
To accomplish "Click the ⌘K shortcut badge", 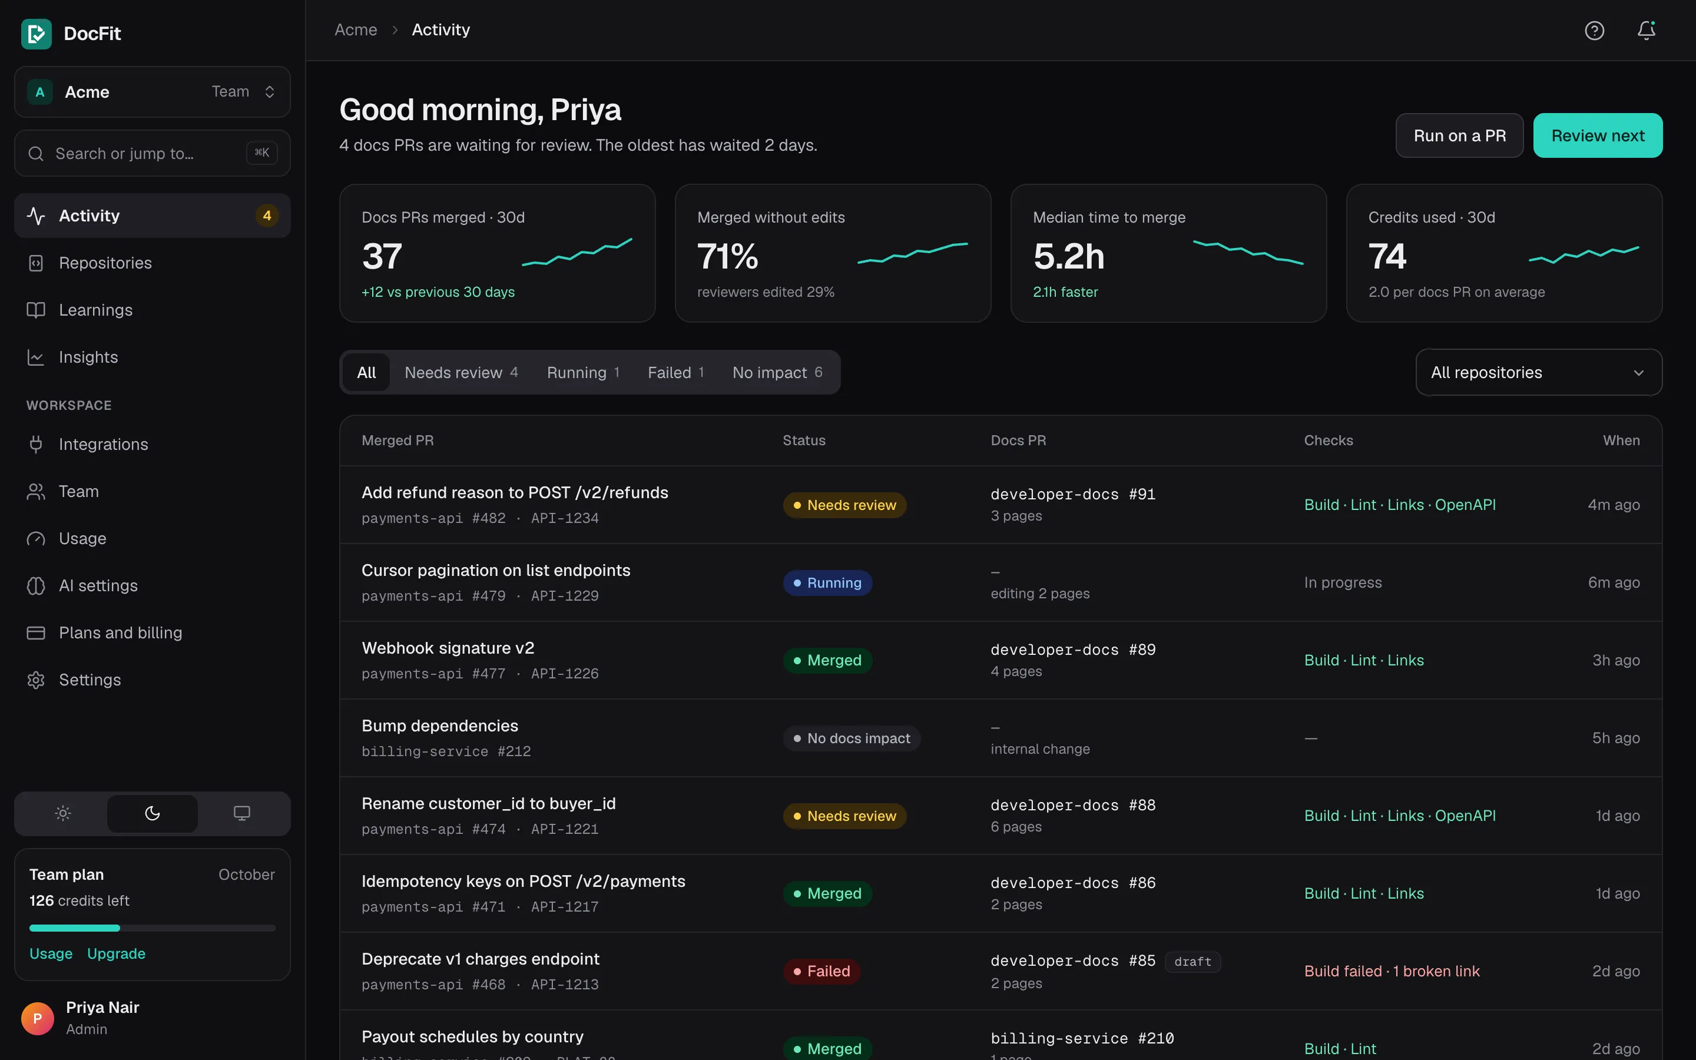I will click(x=262, y=153).
